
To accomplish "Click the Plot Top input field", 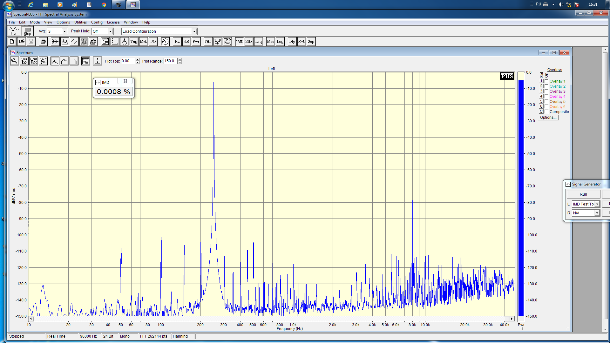I will click(x=128, y=61).
